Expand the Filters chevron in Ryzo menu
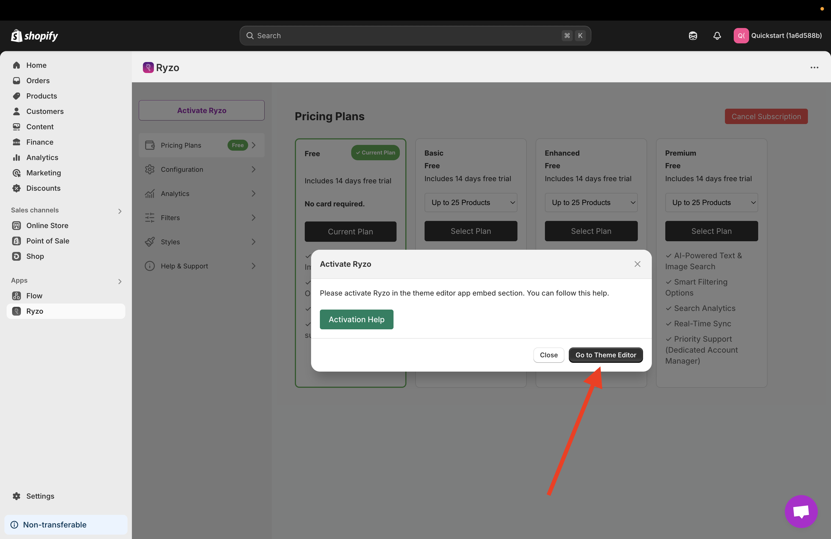Screen dimensions: 831x539 pos(254,218)
